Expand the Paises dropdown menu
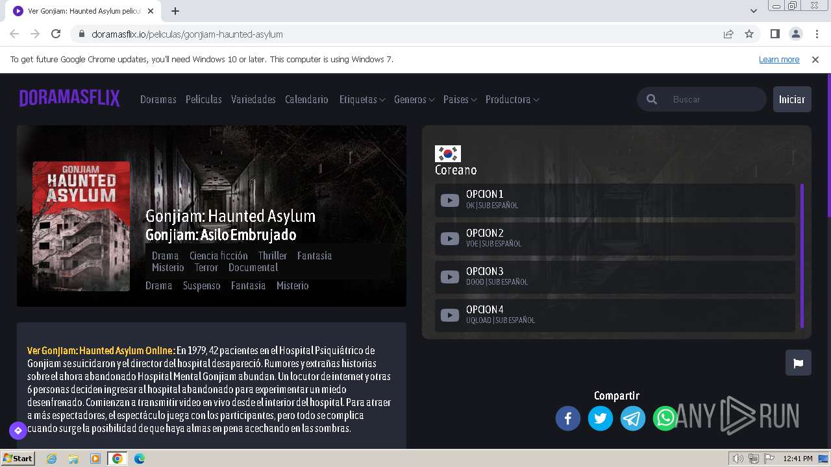The image size is (831, 467). (x=460, y=99)
